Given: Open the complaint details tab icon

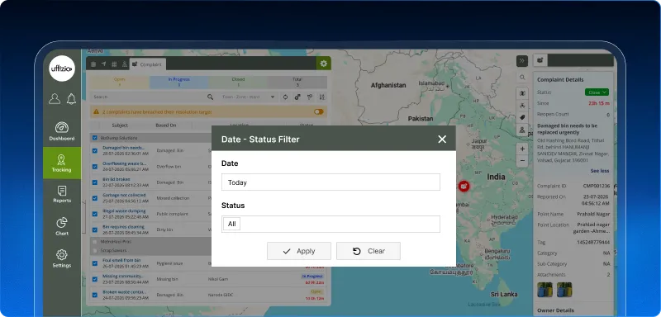Looking at the screenshot, I should coord(540,60).
